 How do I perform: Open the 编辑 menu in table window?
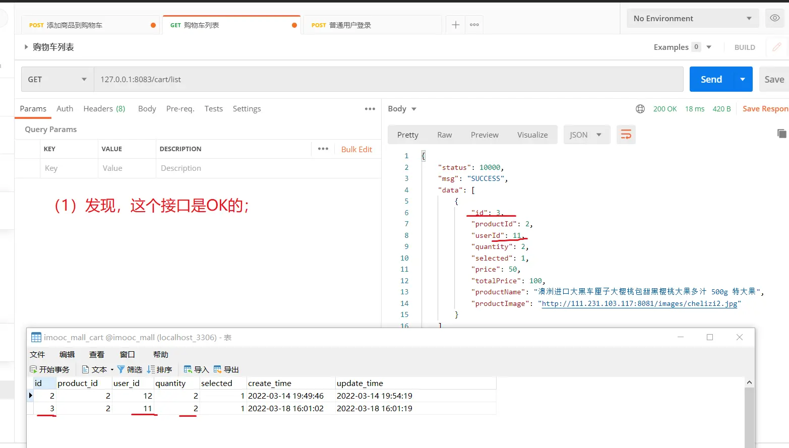67,354
